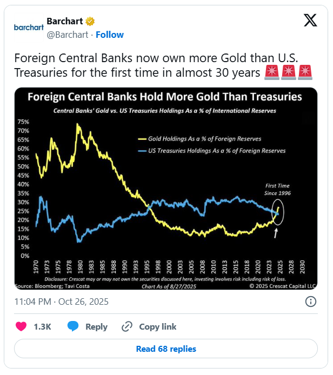Click the Barchart display name

pyautogui.click(x=65, y=21)
